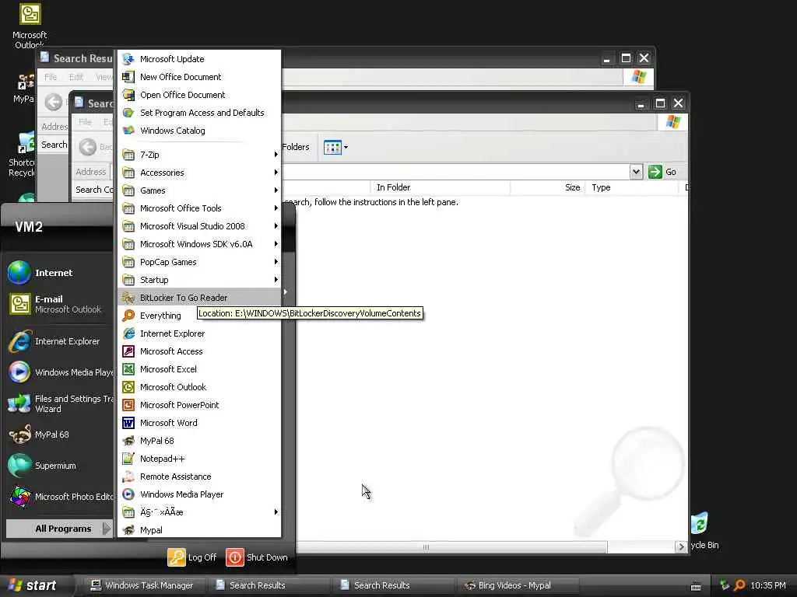Open the Microsoft Outlook desktop icon
This screenshot has height=597, width=797.
pos(30,26)
